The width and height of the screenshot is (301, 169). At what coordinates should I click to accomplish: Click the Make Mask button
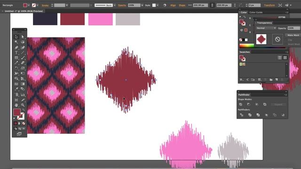pos(293,35)
